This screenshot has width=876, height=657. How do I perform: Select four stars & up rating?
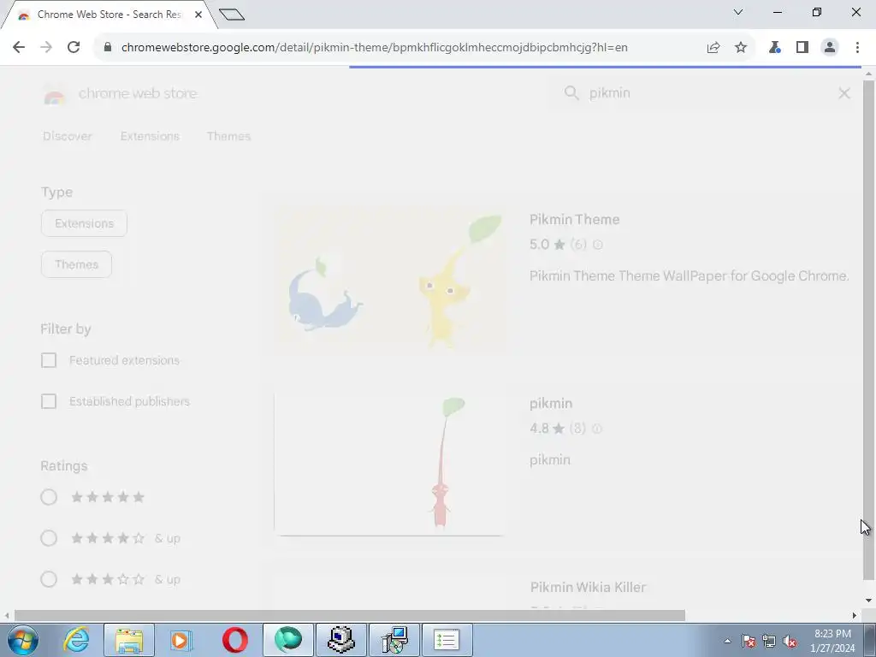tap(49, 539)
